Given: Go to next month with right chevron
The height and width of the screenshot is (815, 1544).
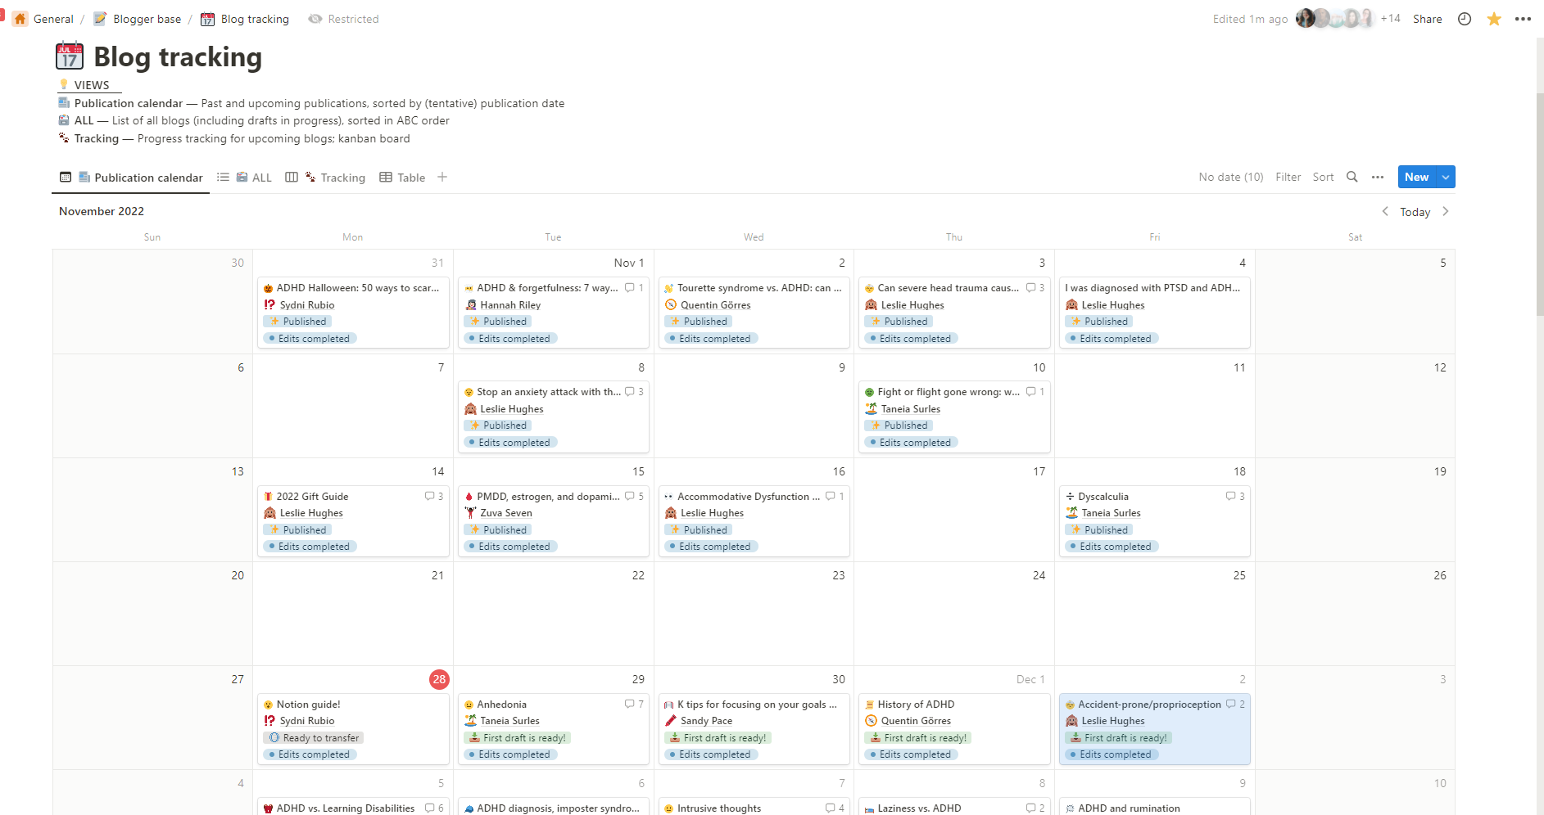Looking at the screenshot, I should (1446, 211).
